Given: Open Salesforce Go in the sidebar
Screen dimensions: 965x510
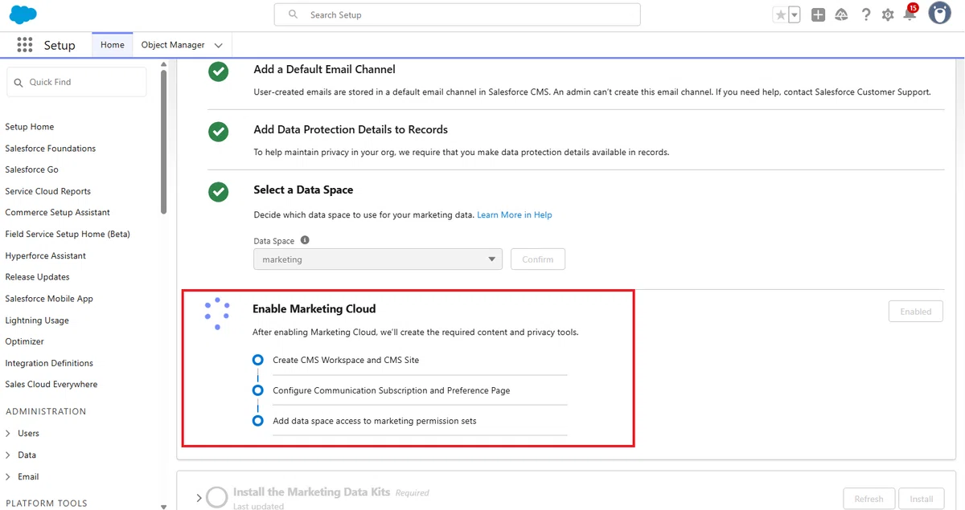Looking at the screenshot, I should point(32,169).
